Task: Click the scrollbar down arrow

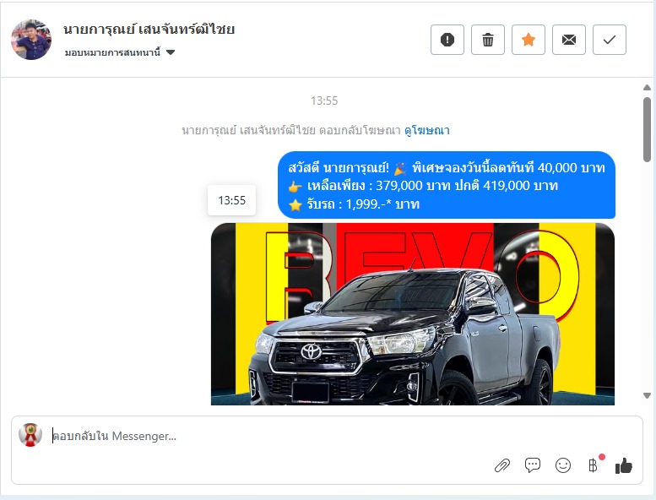Action: click(648, 395)
